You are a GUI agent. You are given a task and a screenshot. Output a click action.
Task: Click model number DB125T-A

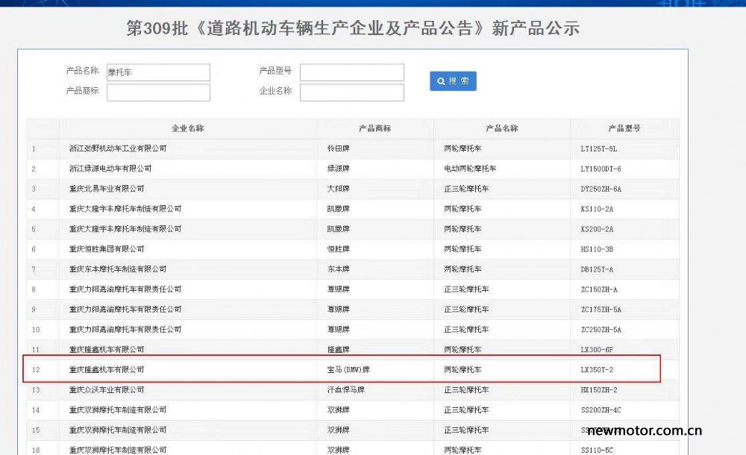point(597,269)
